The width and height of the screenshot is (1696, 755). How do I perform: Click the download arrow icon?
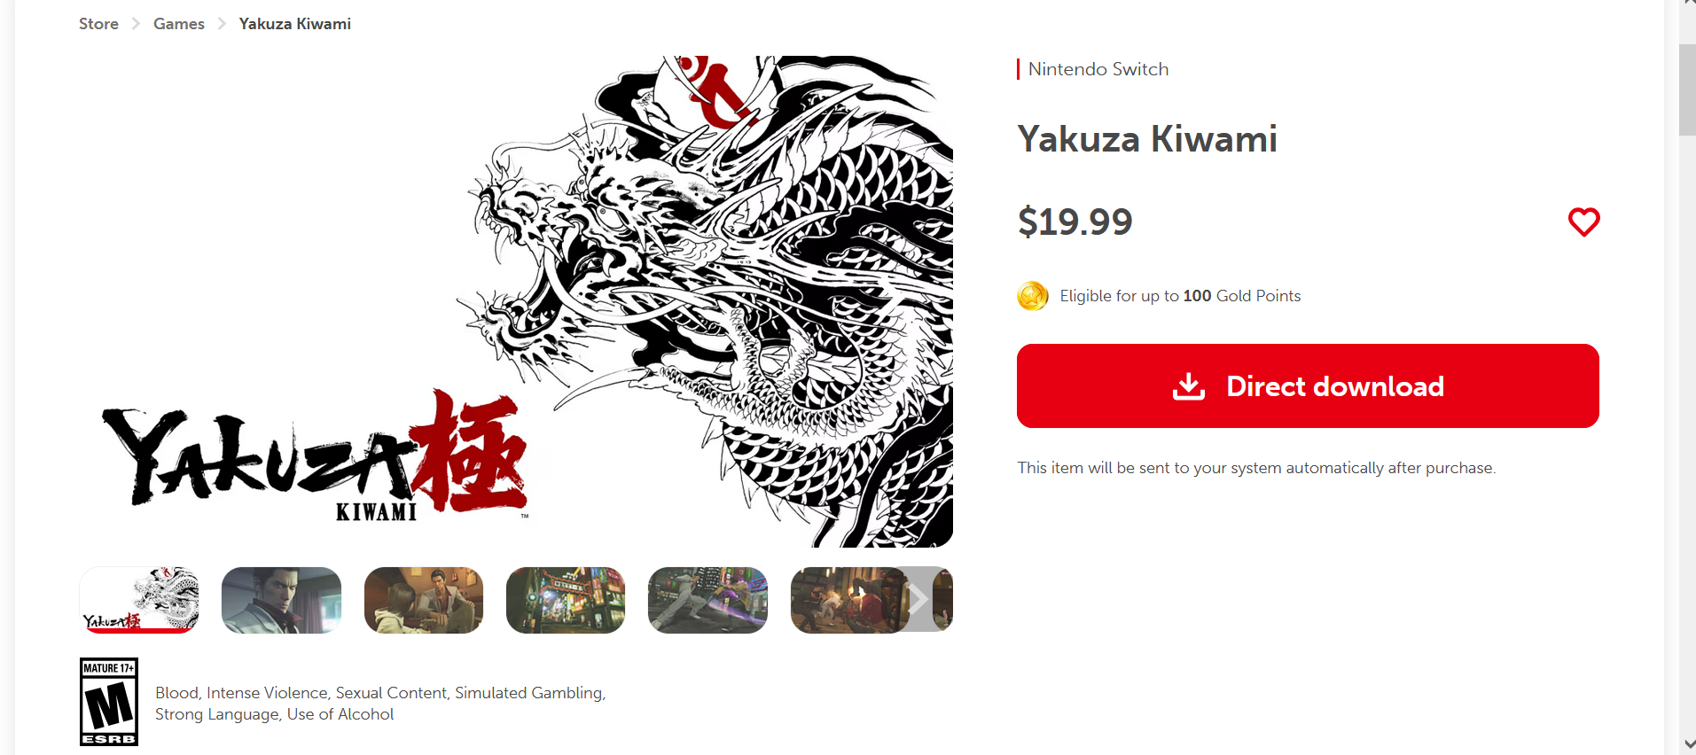1189,386
